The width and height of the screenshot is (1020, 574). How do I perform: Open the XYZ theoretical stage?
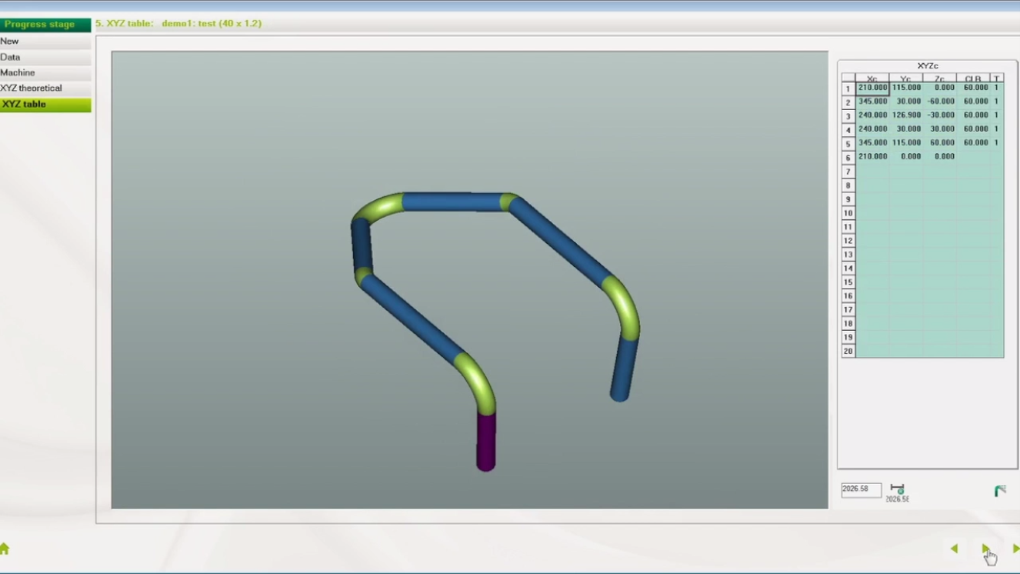(45, 88)
